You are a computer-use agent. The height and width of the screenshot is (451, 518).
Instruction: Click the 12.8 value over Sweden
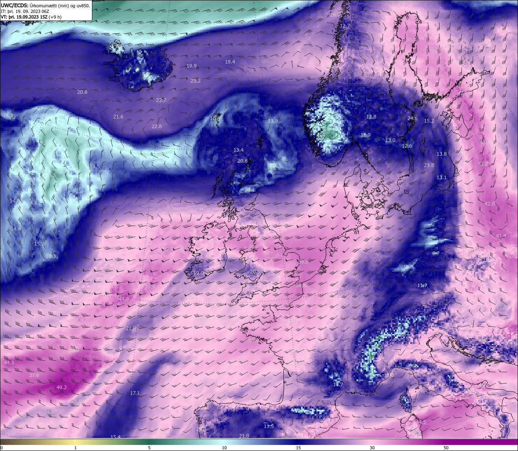coord(371,116)
